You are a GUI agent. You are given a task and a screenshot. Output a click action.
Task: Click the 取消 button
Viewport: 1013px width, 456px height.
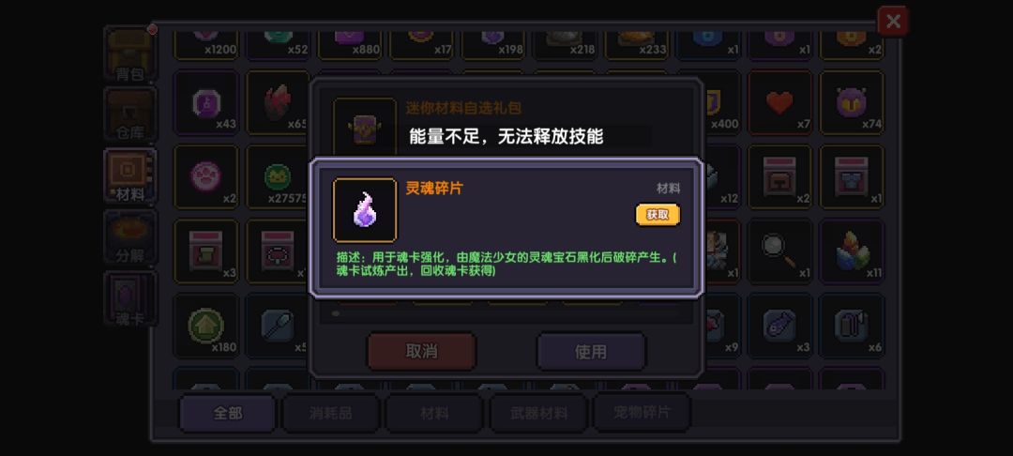tap(422, 351)
